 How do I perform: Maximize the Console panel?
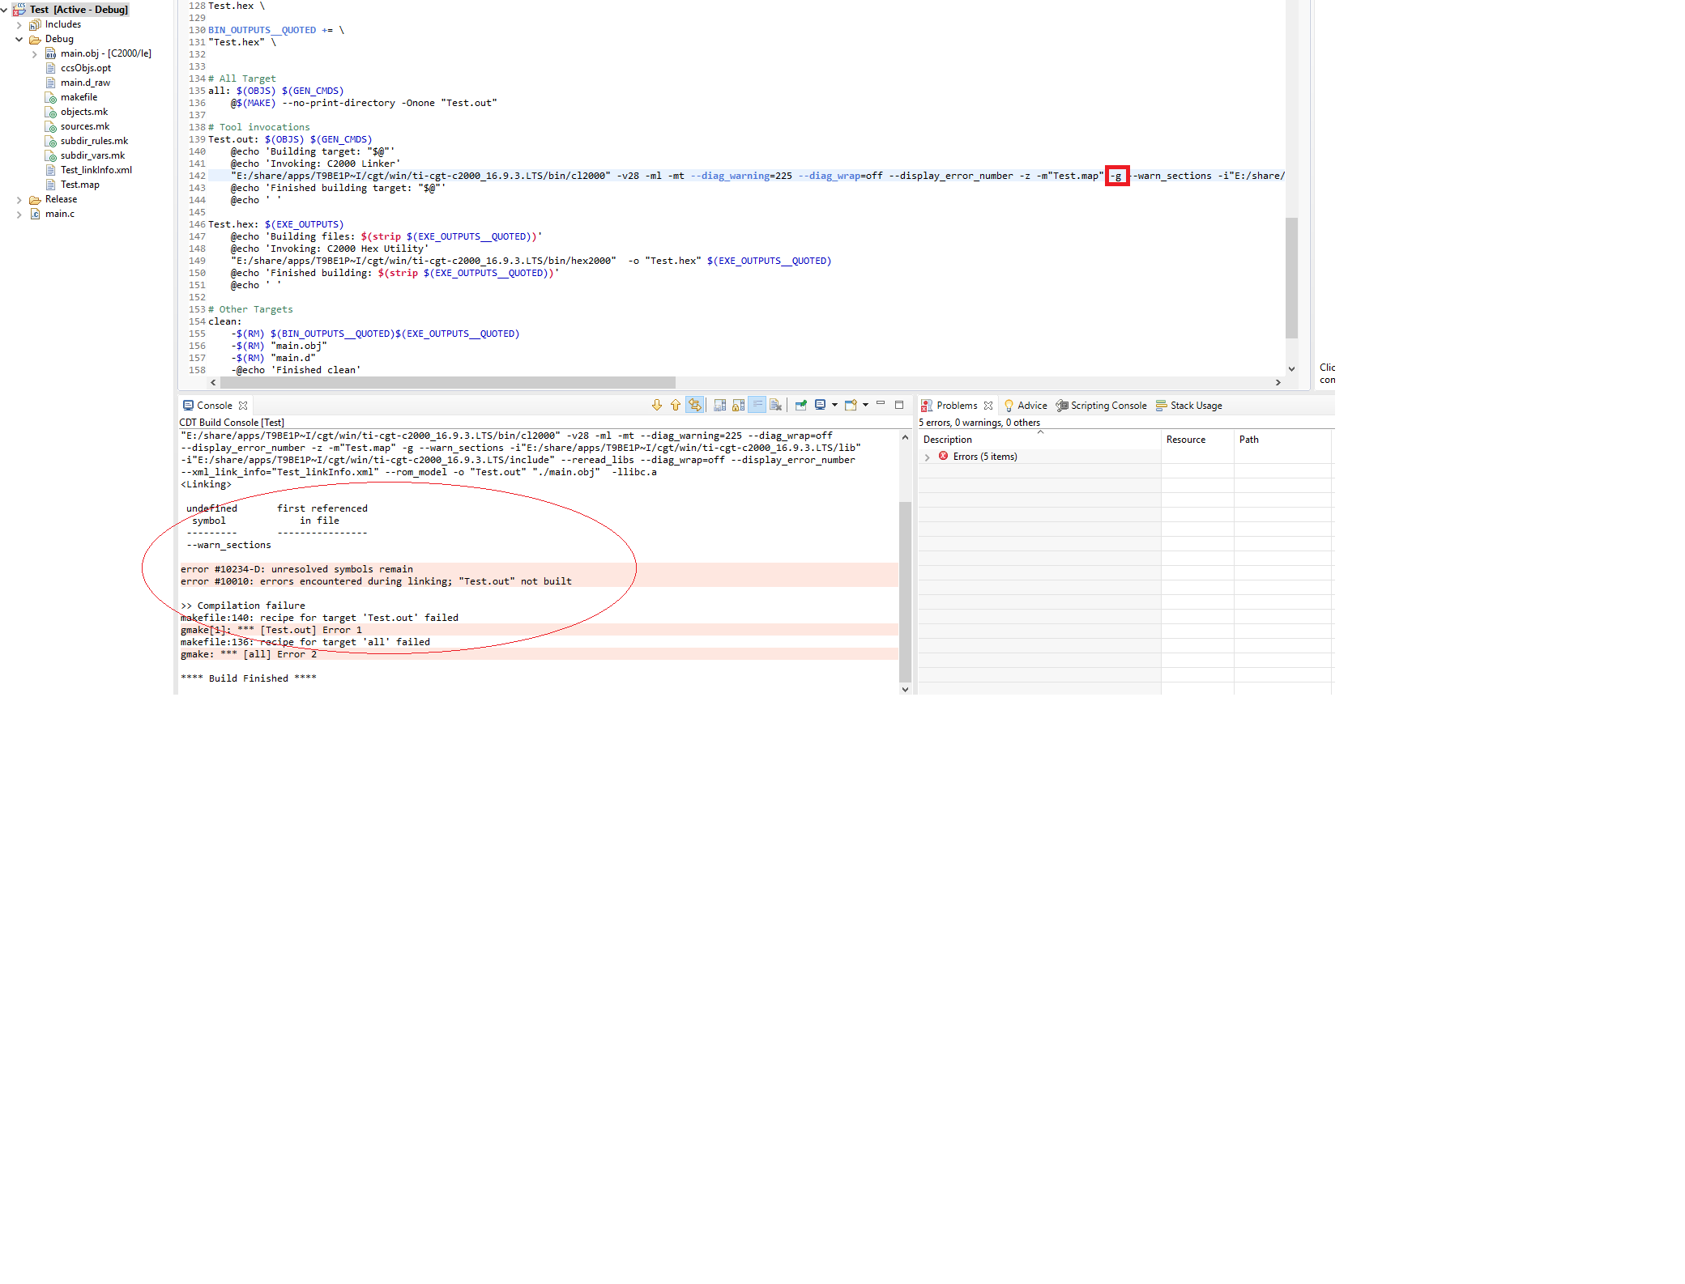tap(898, 404)
